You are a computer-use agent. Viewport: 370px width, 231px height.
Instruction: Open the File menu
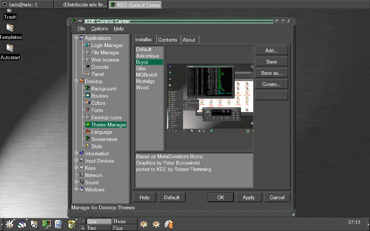click(x=81, y=29)
